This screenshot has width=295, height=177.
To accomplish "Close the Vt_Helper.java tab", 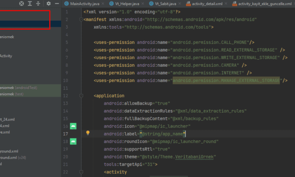I will tap(143, 3).
